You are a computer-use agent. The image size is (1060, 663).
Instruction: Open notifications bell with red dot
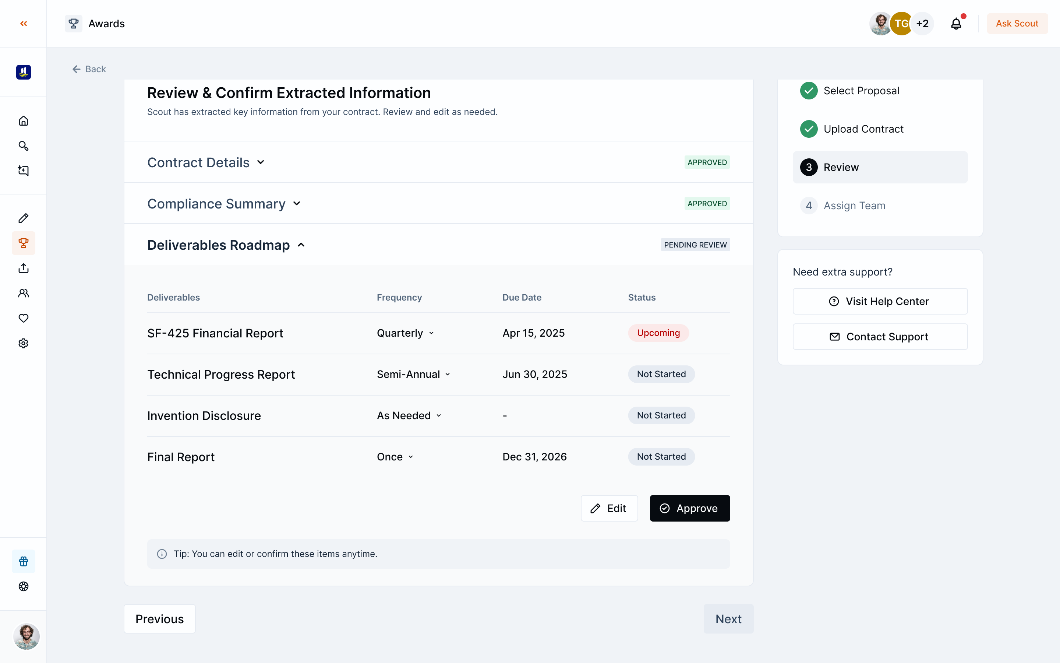956,23
